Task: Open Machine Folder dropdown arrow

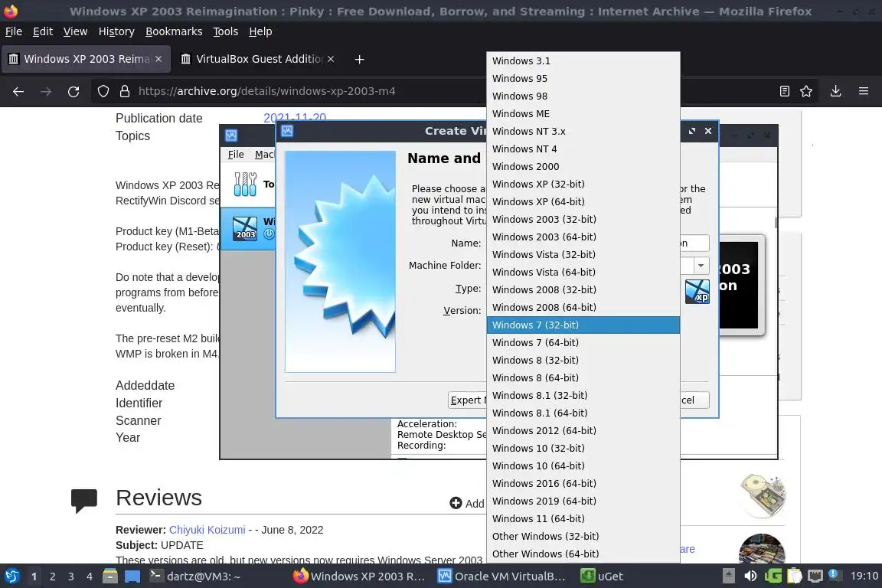Action: tap(701, 266)
